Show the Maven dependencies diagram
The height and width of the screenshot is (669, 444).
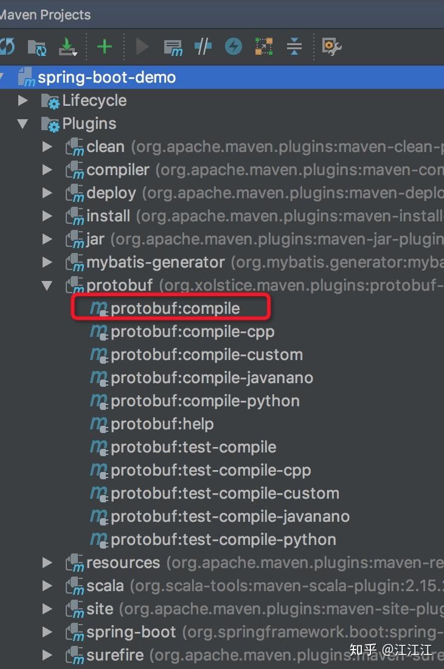pos(264,46)
